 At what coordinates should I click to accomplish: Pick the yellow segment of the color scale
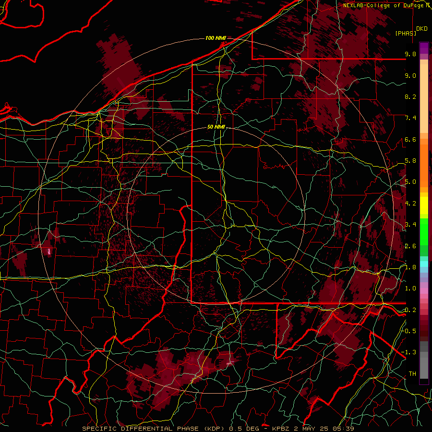[x=424, y=205]
